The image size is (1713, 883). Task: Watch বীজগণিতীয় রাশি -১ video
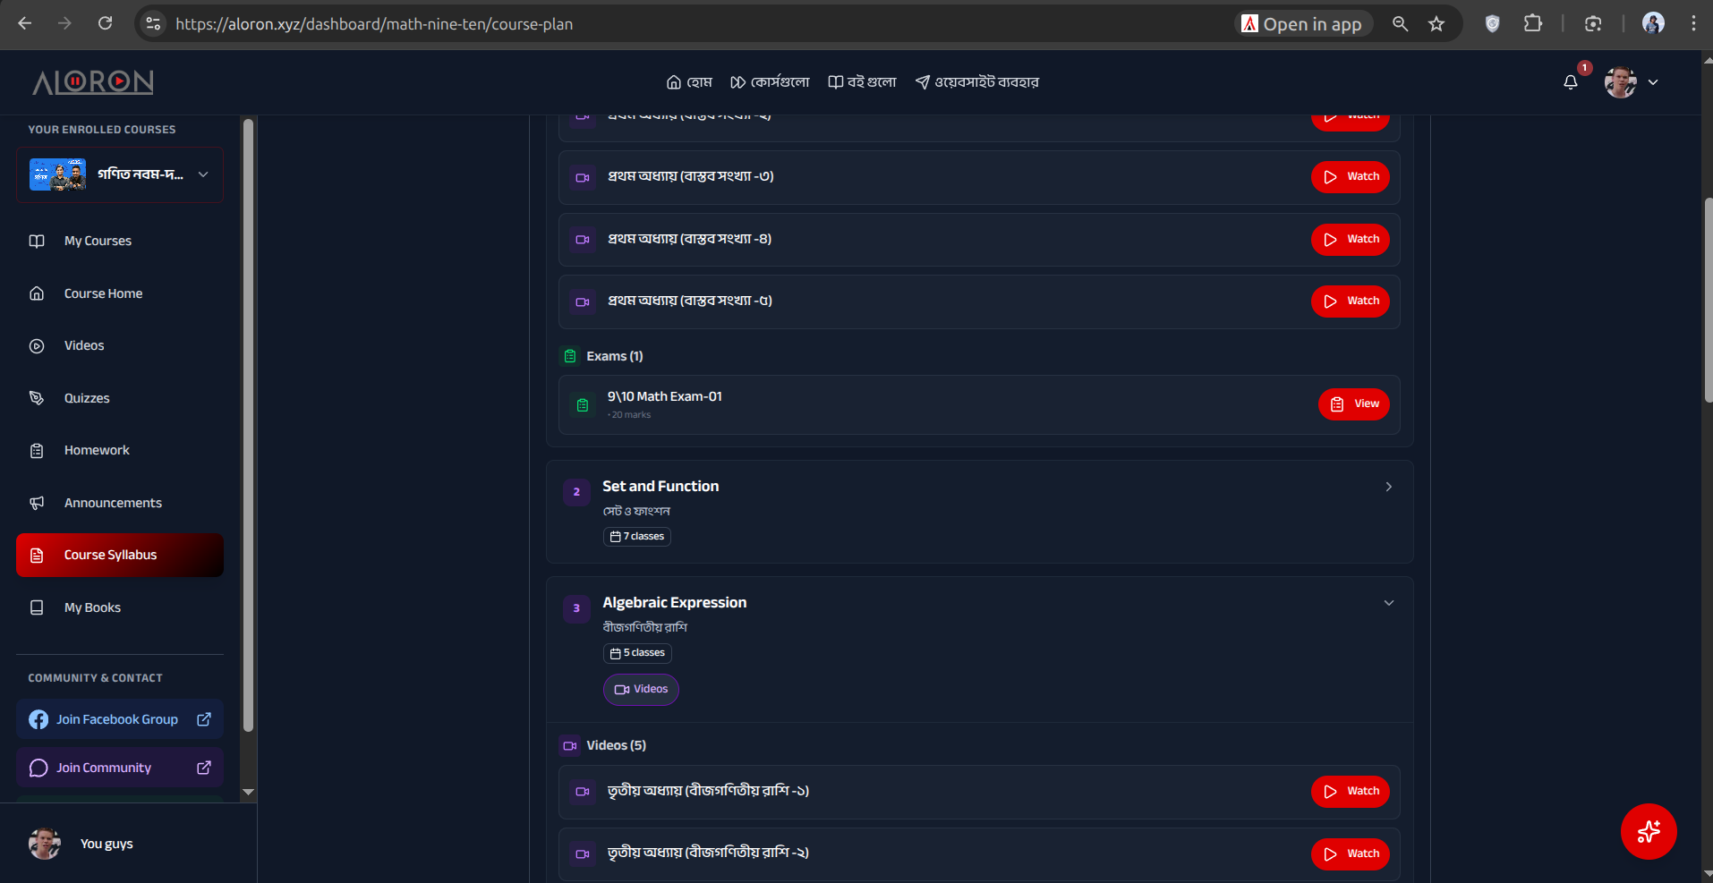click(x=1351, y=792)
